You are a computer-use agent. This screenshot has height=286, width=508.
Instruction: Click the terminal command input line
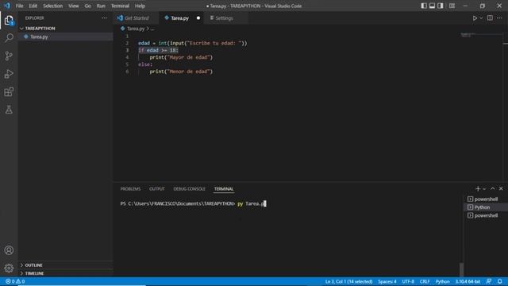point(193,203)
